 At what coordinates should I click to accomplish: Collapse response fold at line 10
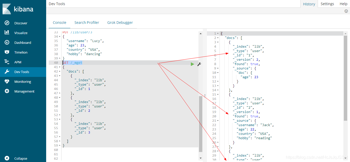(218, 73)
